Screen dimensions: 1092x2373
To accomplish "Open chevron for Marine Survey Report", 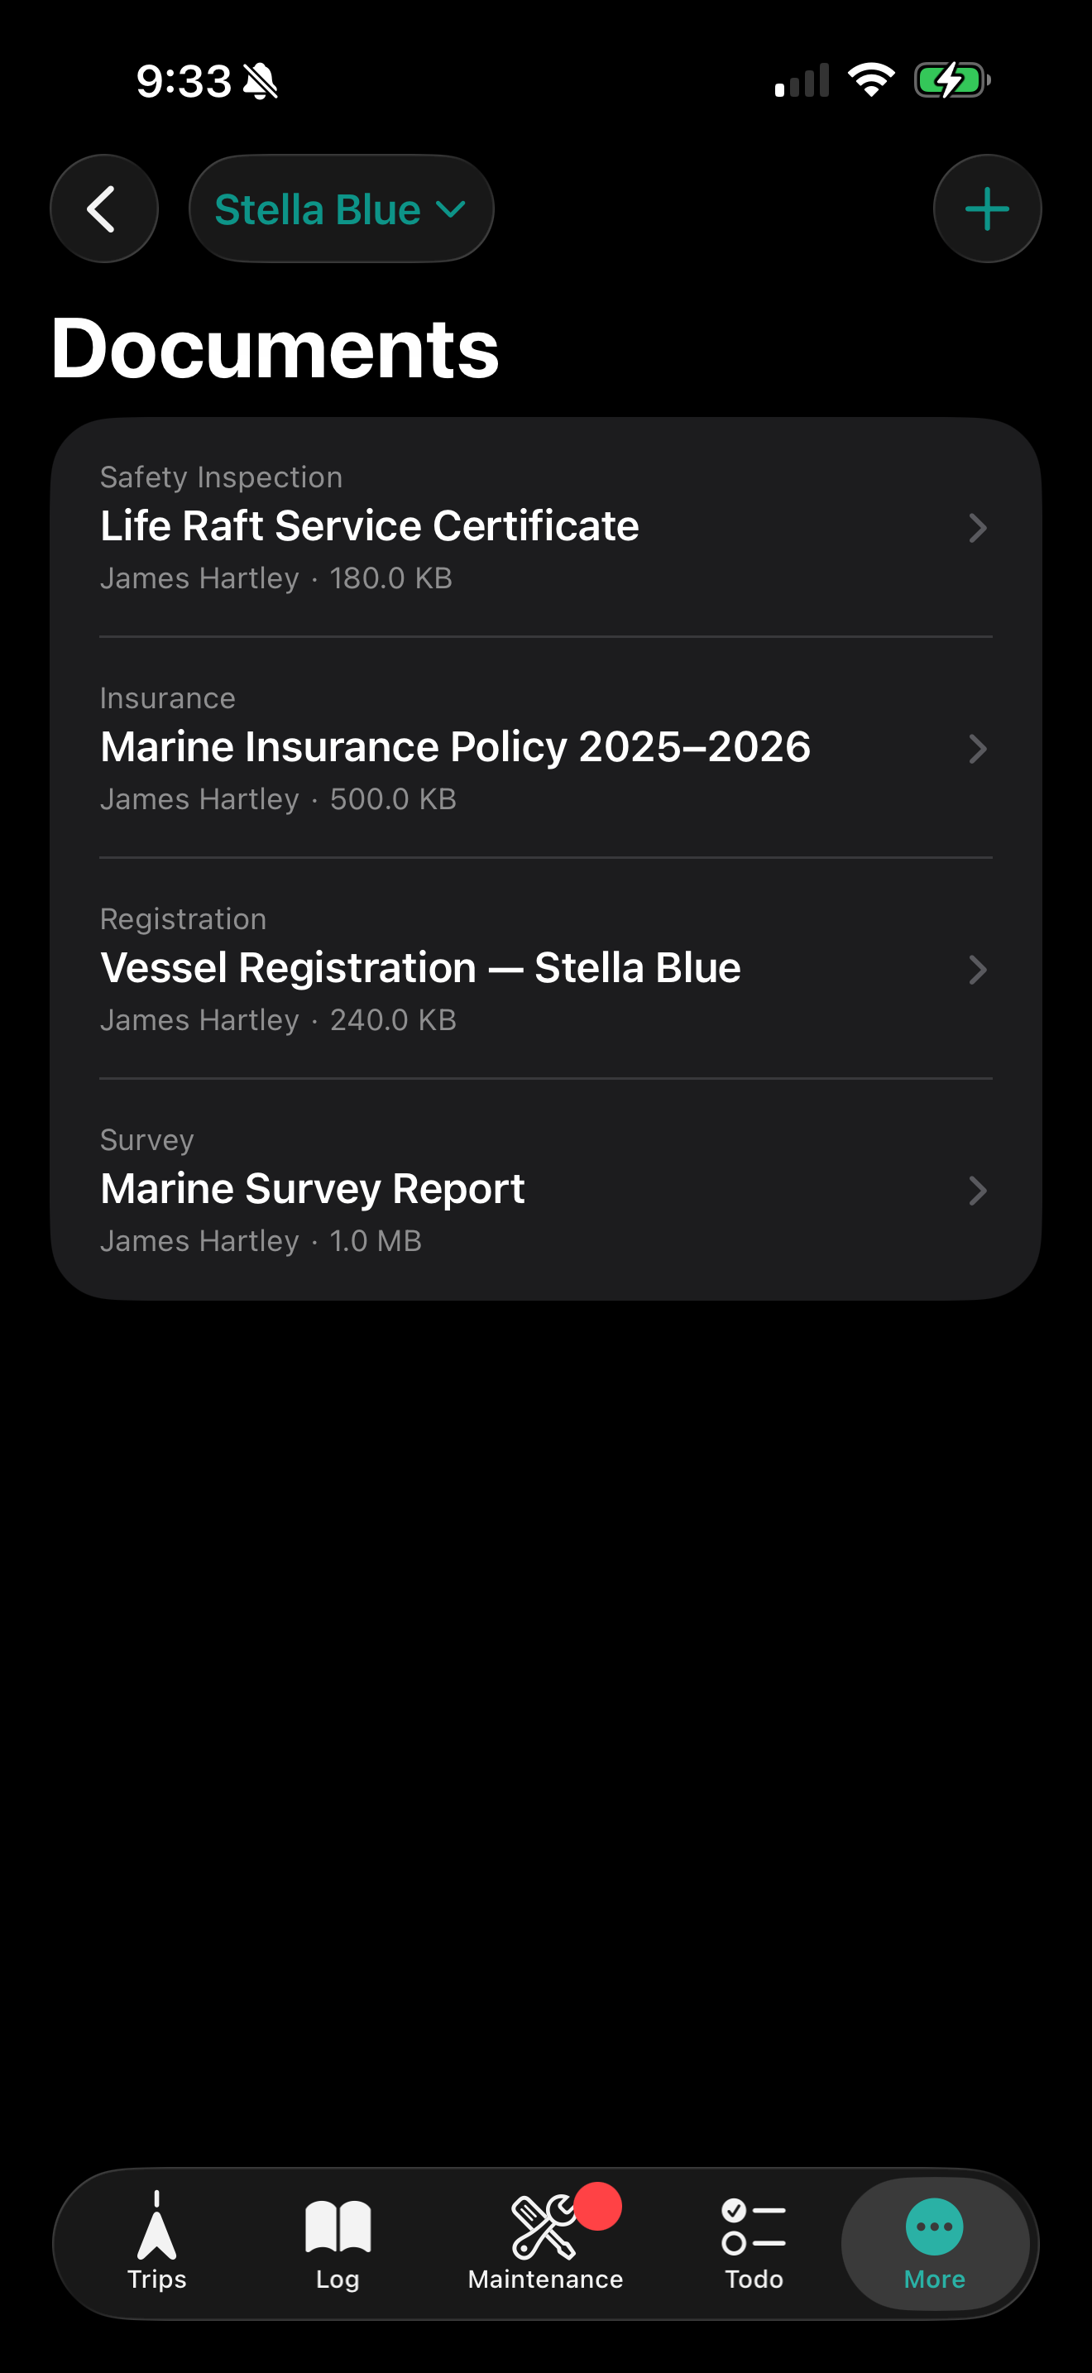I will (978, 1191).
